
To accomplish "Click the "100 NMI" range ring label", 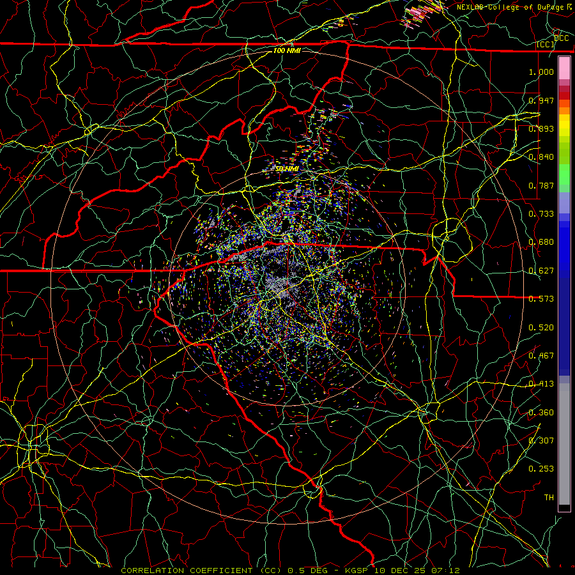I will pyautogui.click(x=287, y=50).
